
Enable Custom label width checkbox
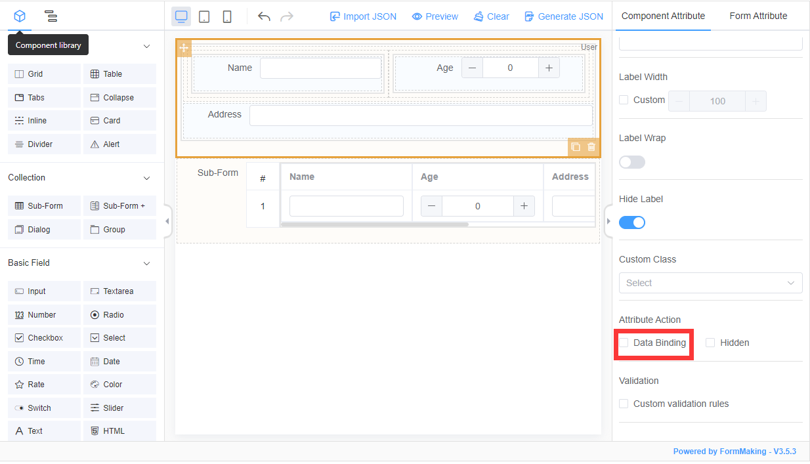624,100
